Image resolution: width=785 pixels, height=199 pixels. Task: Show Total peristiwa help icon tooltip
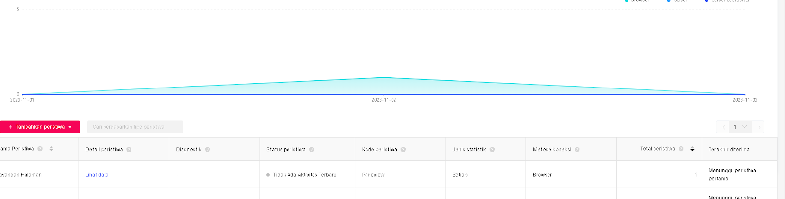[681, 149]
